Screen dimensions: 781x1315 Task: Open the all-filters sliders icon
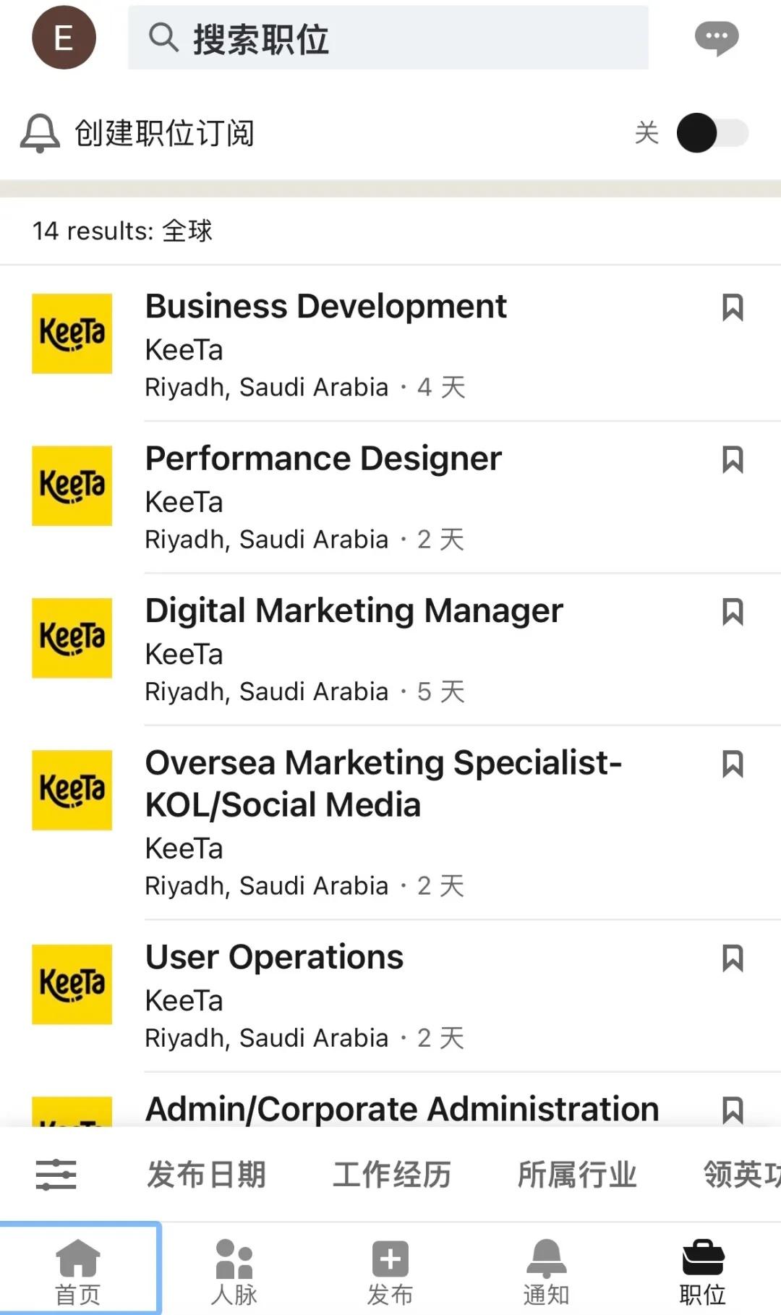56,1174
